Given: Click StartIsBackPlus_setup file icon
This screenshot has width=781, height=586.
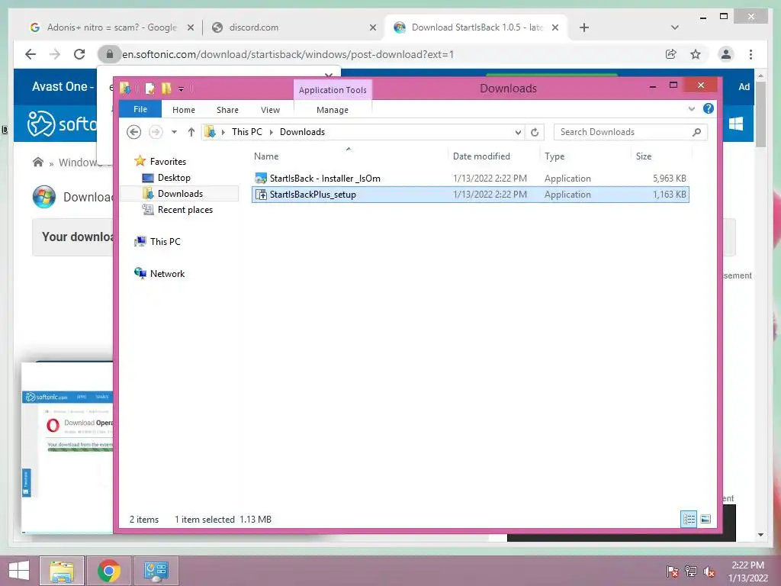Looking at the screenshot, I should tap(261, 195).
